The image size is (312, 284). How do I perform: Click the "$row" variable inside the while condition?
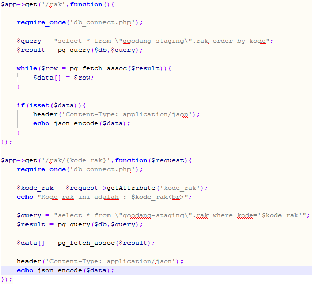(x=49, y=68)
